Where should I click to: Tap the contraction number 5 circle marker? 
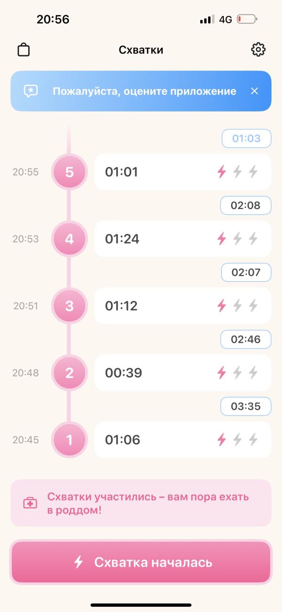coord(70,172)
